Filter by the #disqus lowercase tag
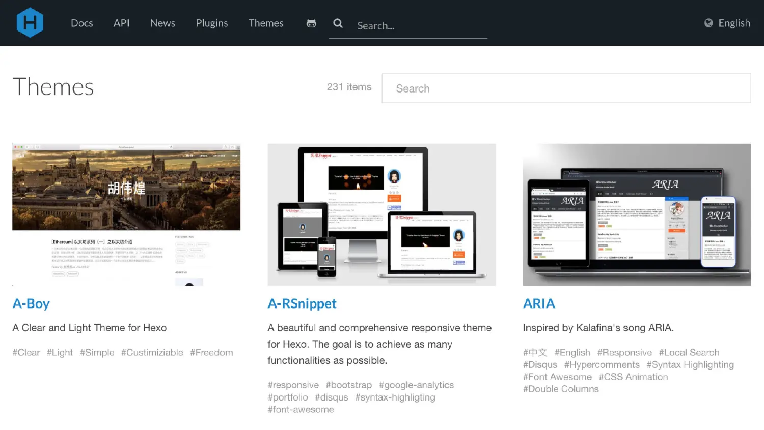This screenshot has height=430, width=764. coord(331,397)
